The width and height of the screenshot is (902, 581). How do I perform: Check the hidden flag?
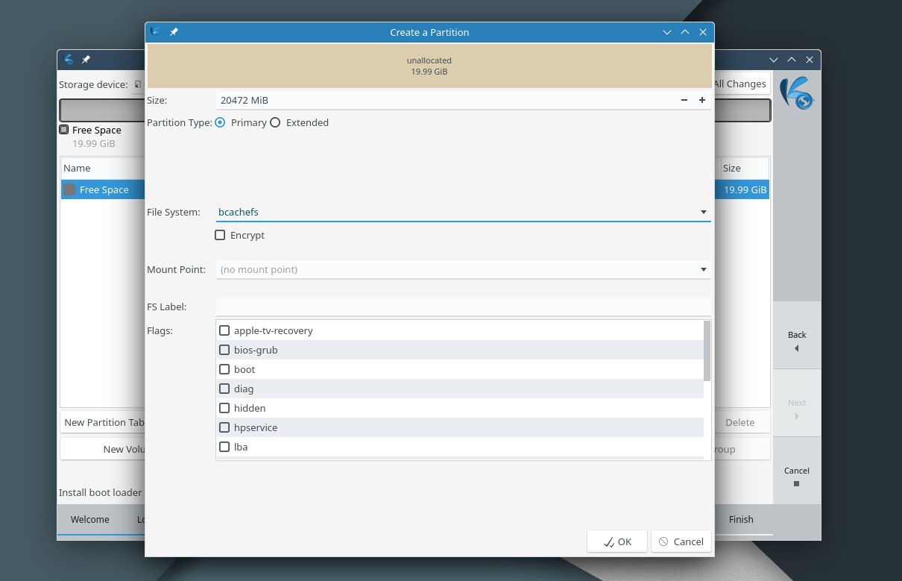pyautogui.click(x=224, y=408)
